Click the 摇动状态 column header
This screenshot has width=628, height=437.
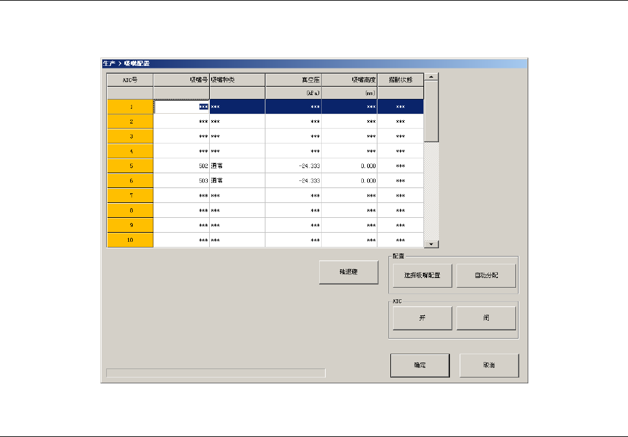pyautogui.click(x=401, y=80)
